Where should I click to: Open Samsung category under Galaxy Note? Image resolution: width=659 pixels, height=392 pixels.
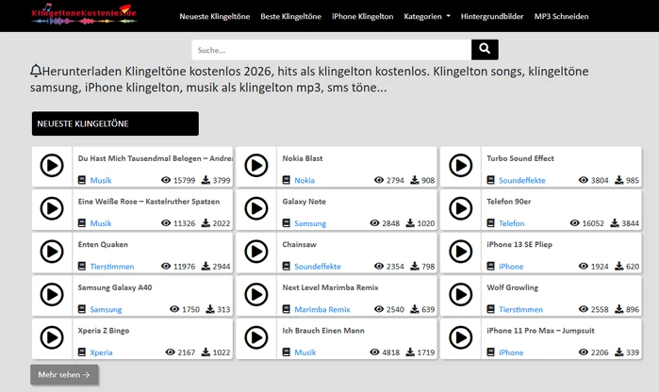[x=310, y=223]
